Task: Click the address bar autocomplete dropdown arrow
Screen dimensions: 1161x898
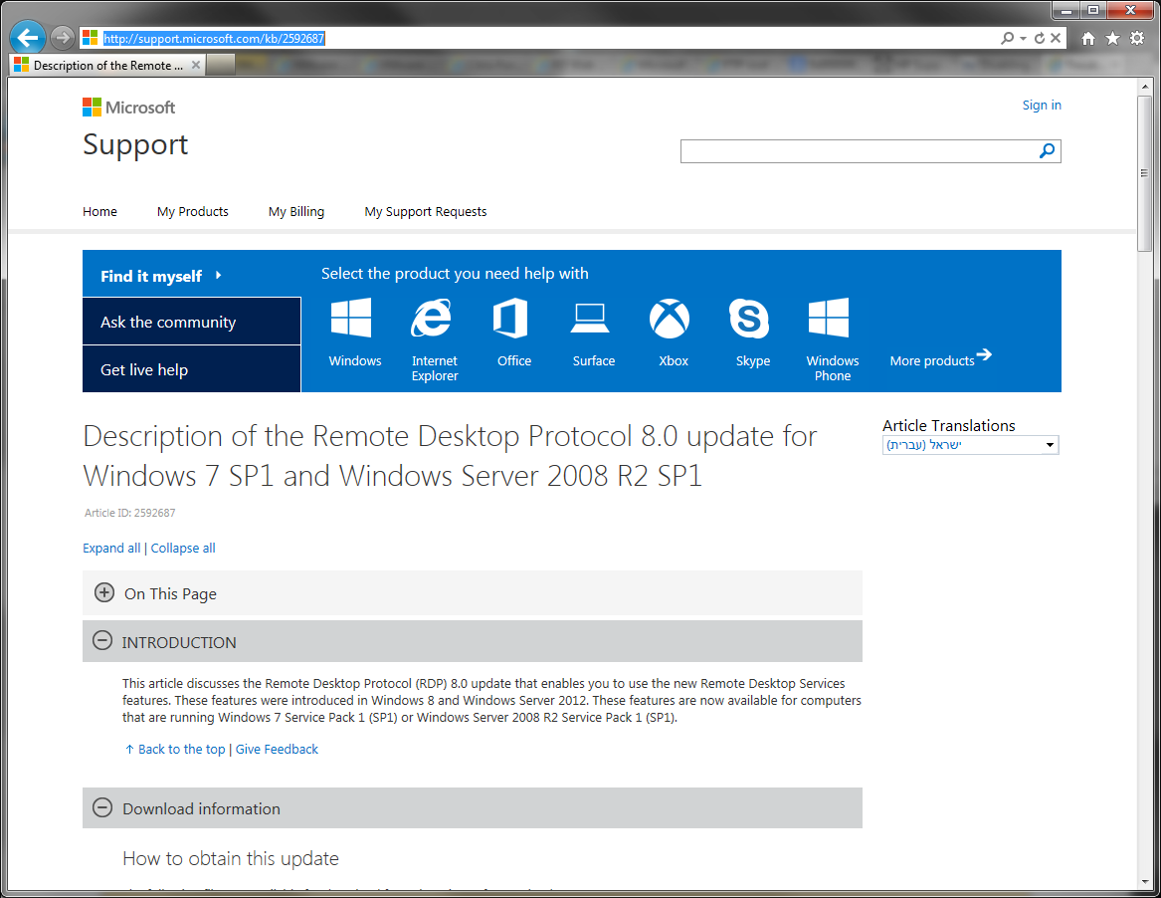Action: tap(1024, 39)
